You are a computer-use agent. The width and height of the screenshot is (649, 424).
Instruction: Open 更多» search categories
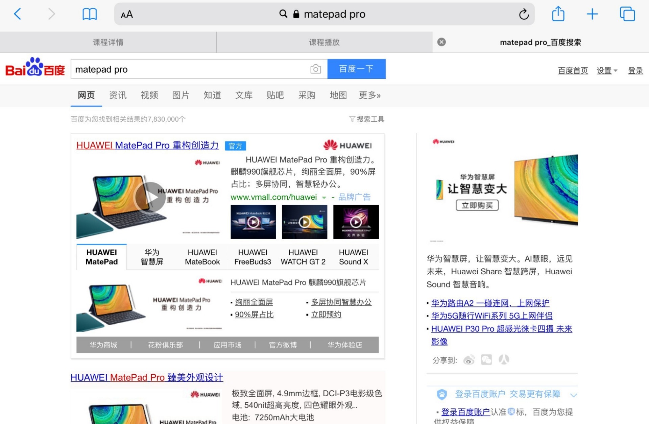point(369,95)
